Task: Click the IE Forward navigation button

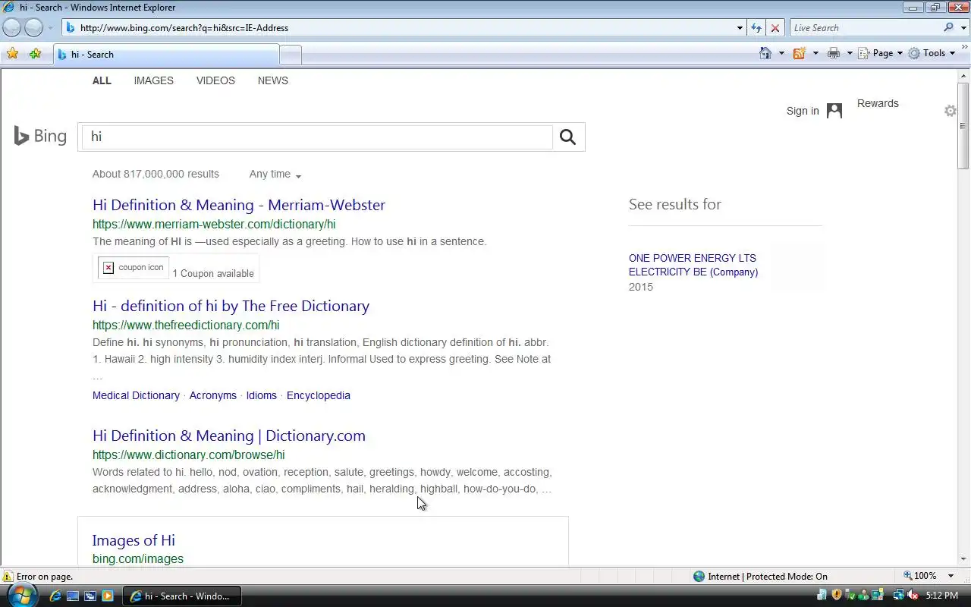Action: (33, 27)
